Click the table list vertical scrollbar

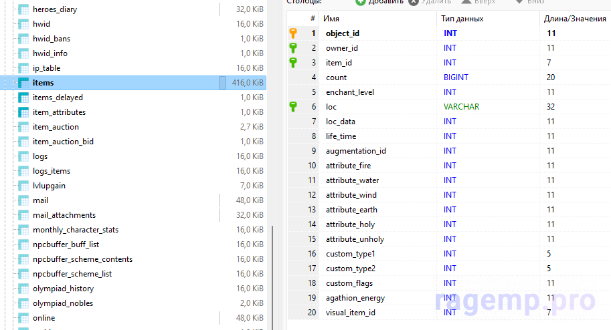pyautogui.click(x=272, y=274)
